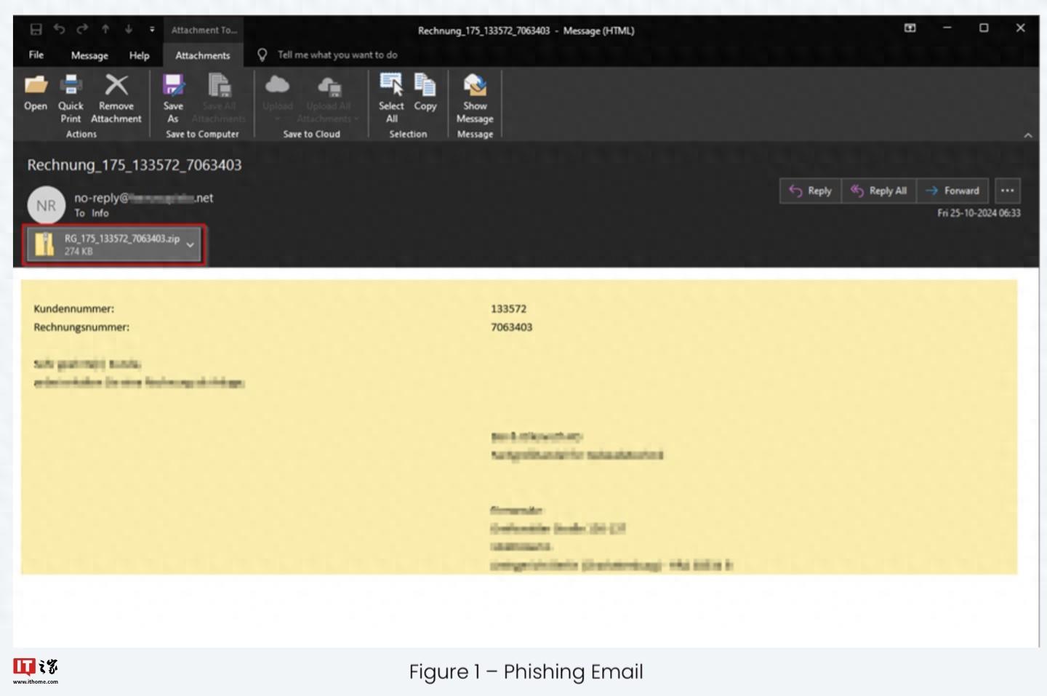This screenshot has height=696, width=1047.
Task: Click the lightbulb Tell Me icon
Action: [x=262, y=55]
